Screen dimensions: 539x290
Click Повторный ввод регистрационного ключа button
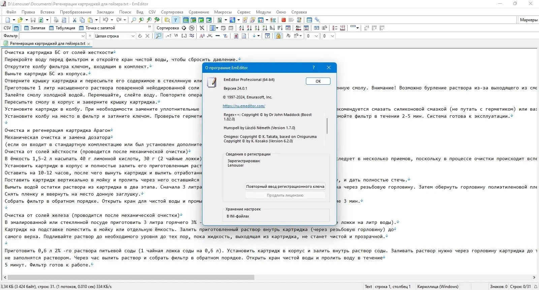tap(285, 186)
